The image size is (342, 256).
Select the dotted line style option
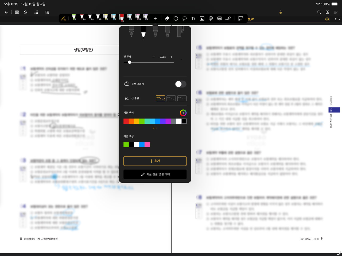coord(182,98)
